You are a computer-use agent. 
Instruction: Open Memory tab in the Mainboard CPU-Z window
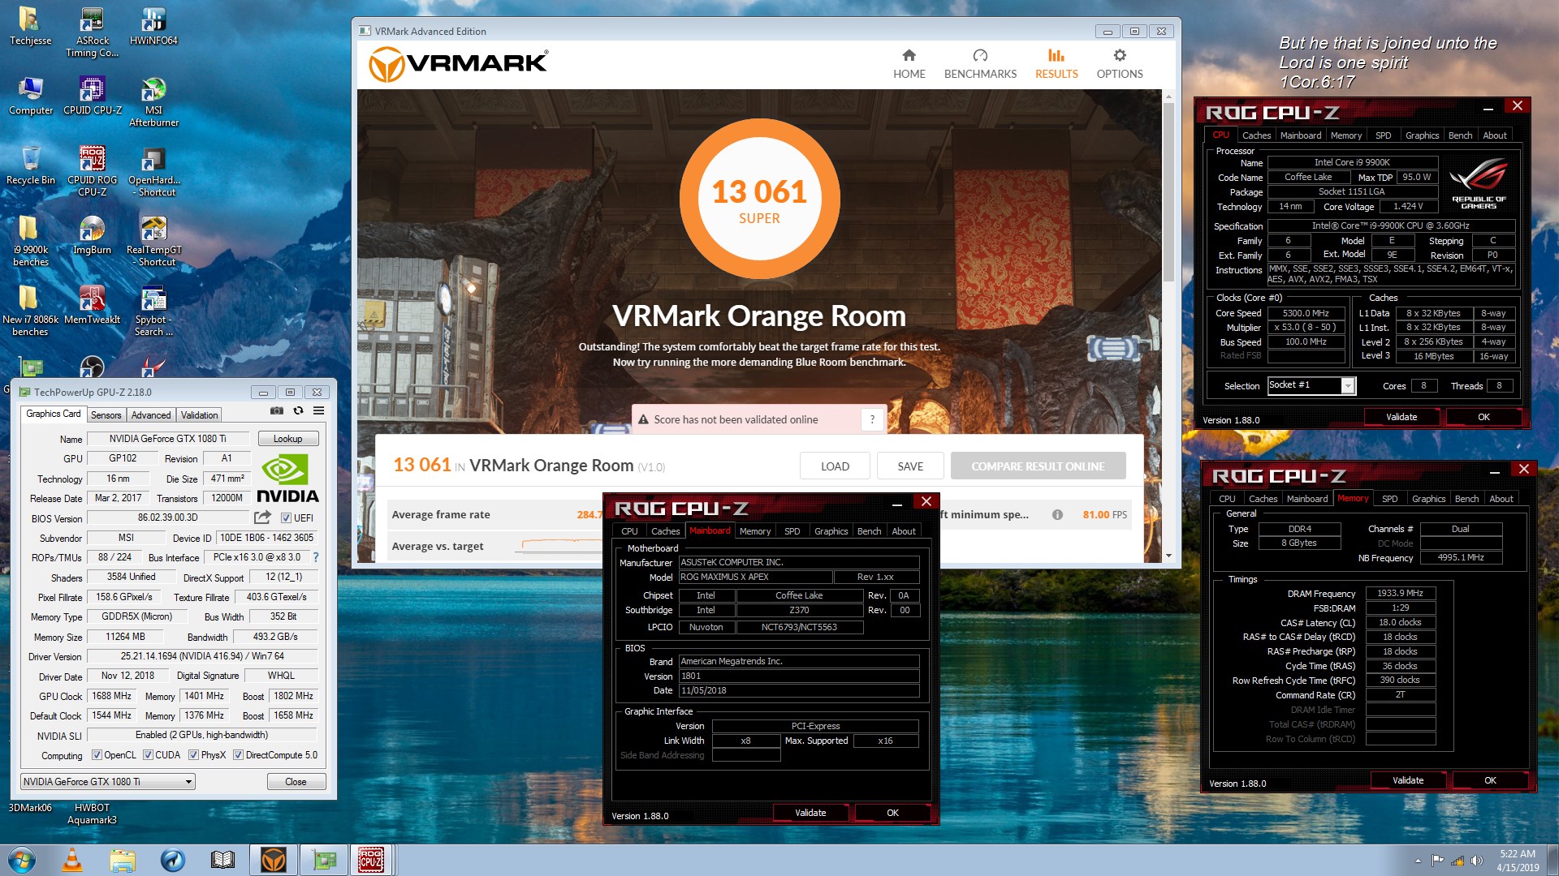pos(754,531)
